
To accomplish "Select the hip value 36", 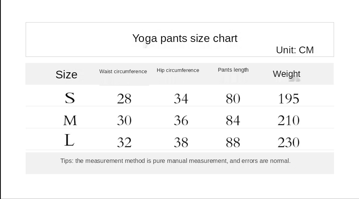I will click(x=181, y=121).
